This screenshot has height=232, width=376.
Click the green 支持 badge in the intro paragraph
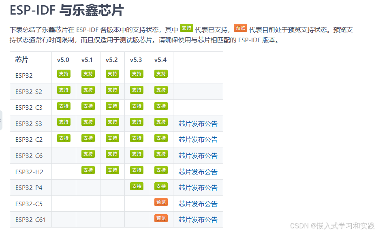pos(186,28)
